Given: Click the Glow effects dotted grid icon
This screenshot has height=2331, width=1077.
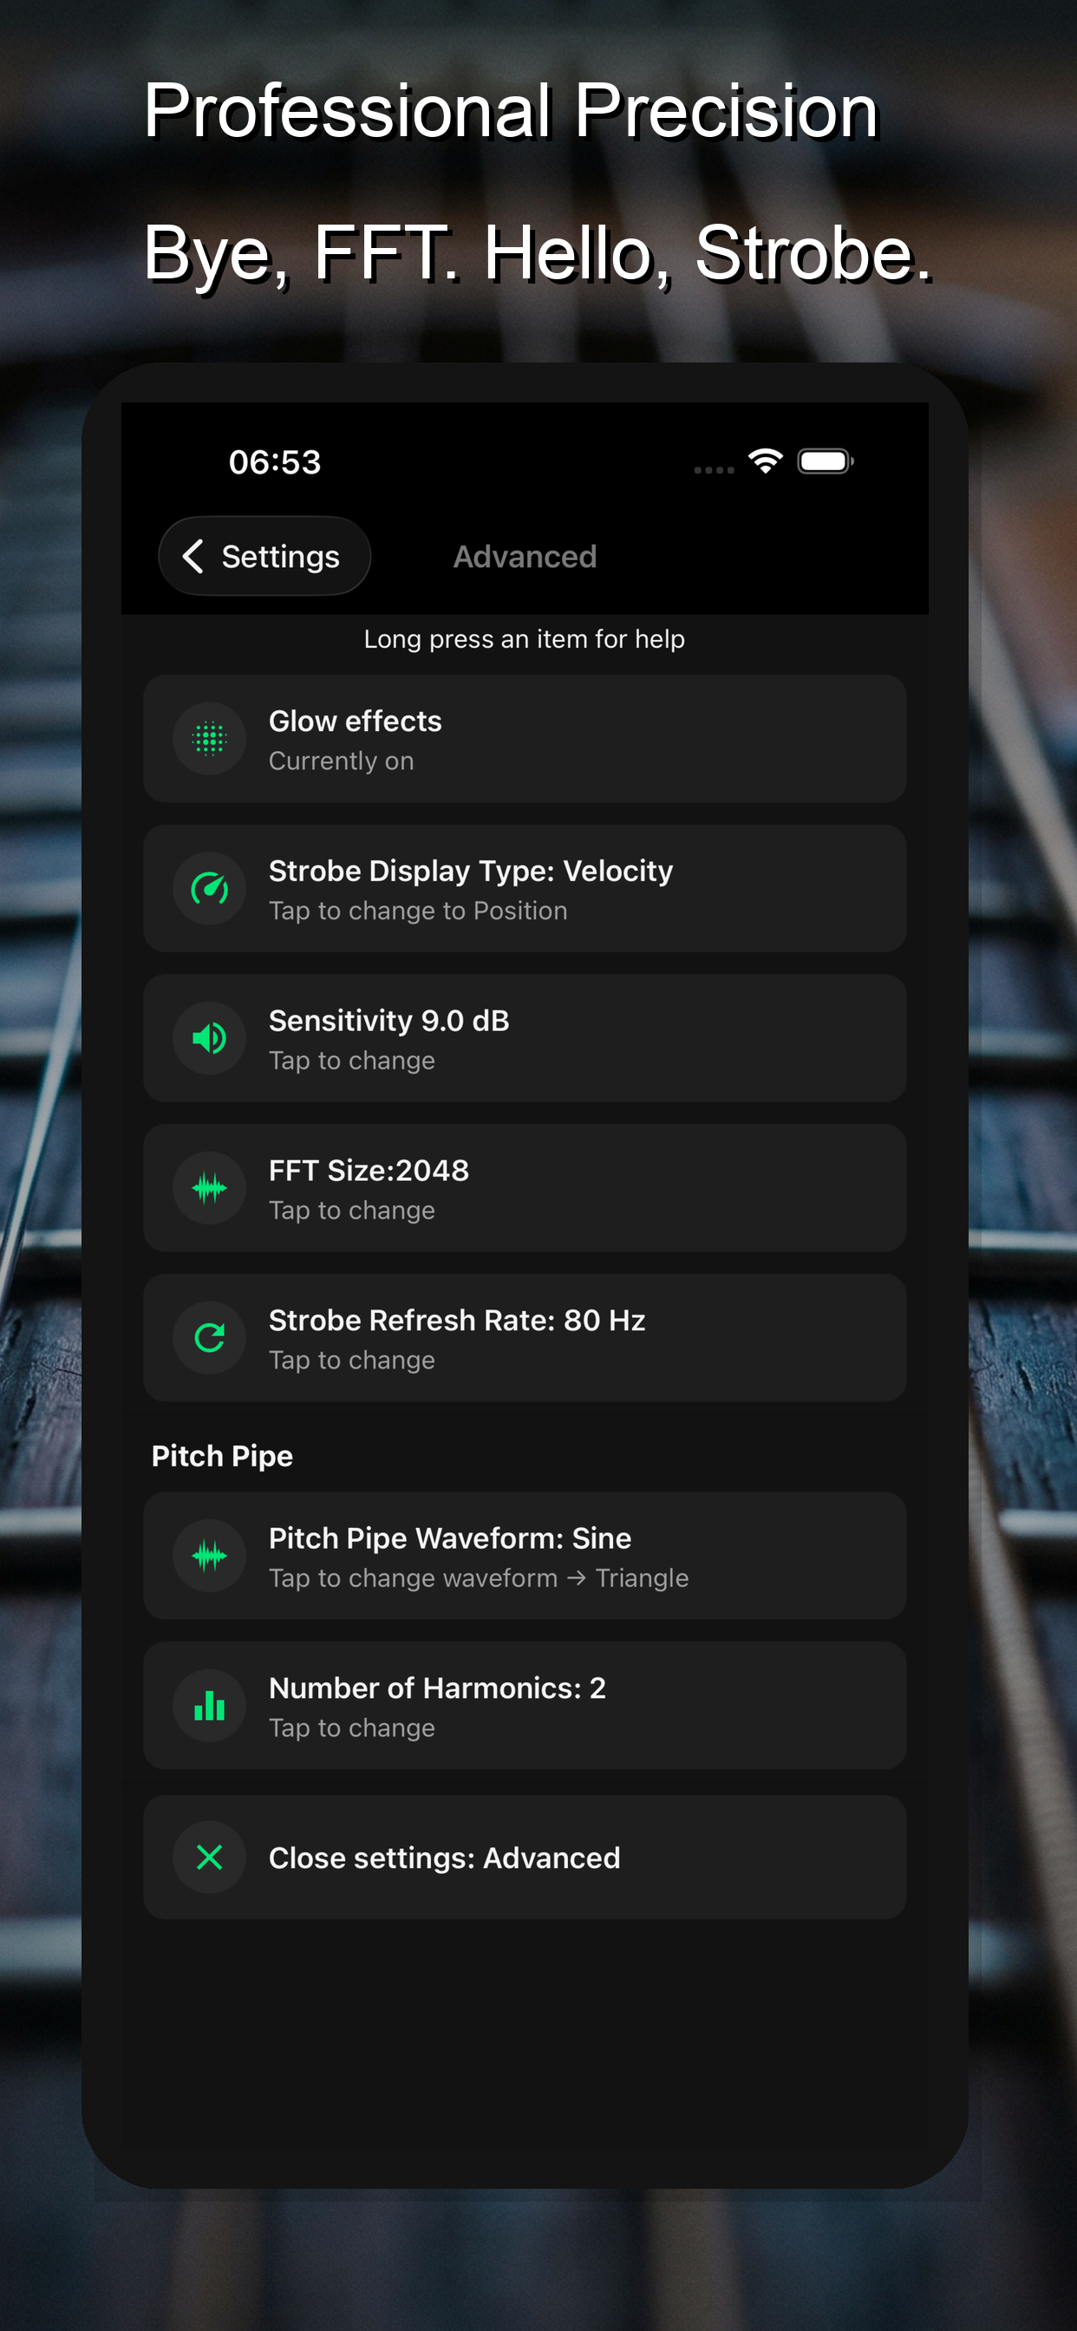Looking at the screenshot, I should 209,740.
